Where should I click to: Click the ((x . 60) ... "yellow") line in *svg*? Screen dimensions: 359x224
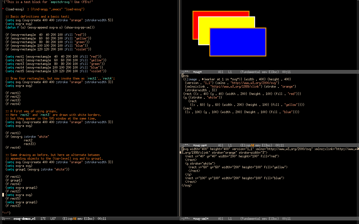coord(247,105)
